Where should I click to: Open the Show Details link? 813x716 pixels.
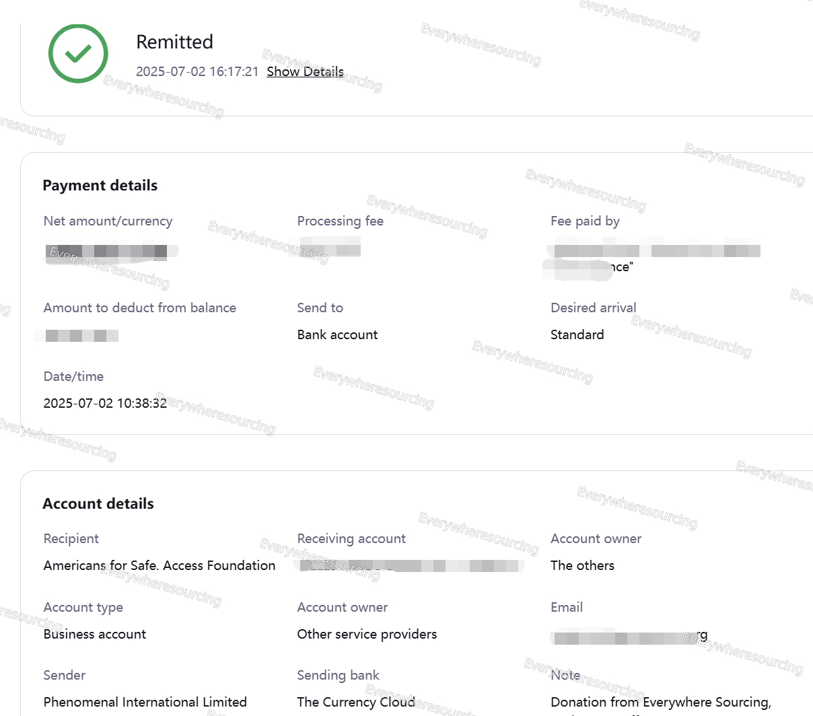[305, 72]
